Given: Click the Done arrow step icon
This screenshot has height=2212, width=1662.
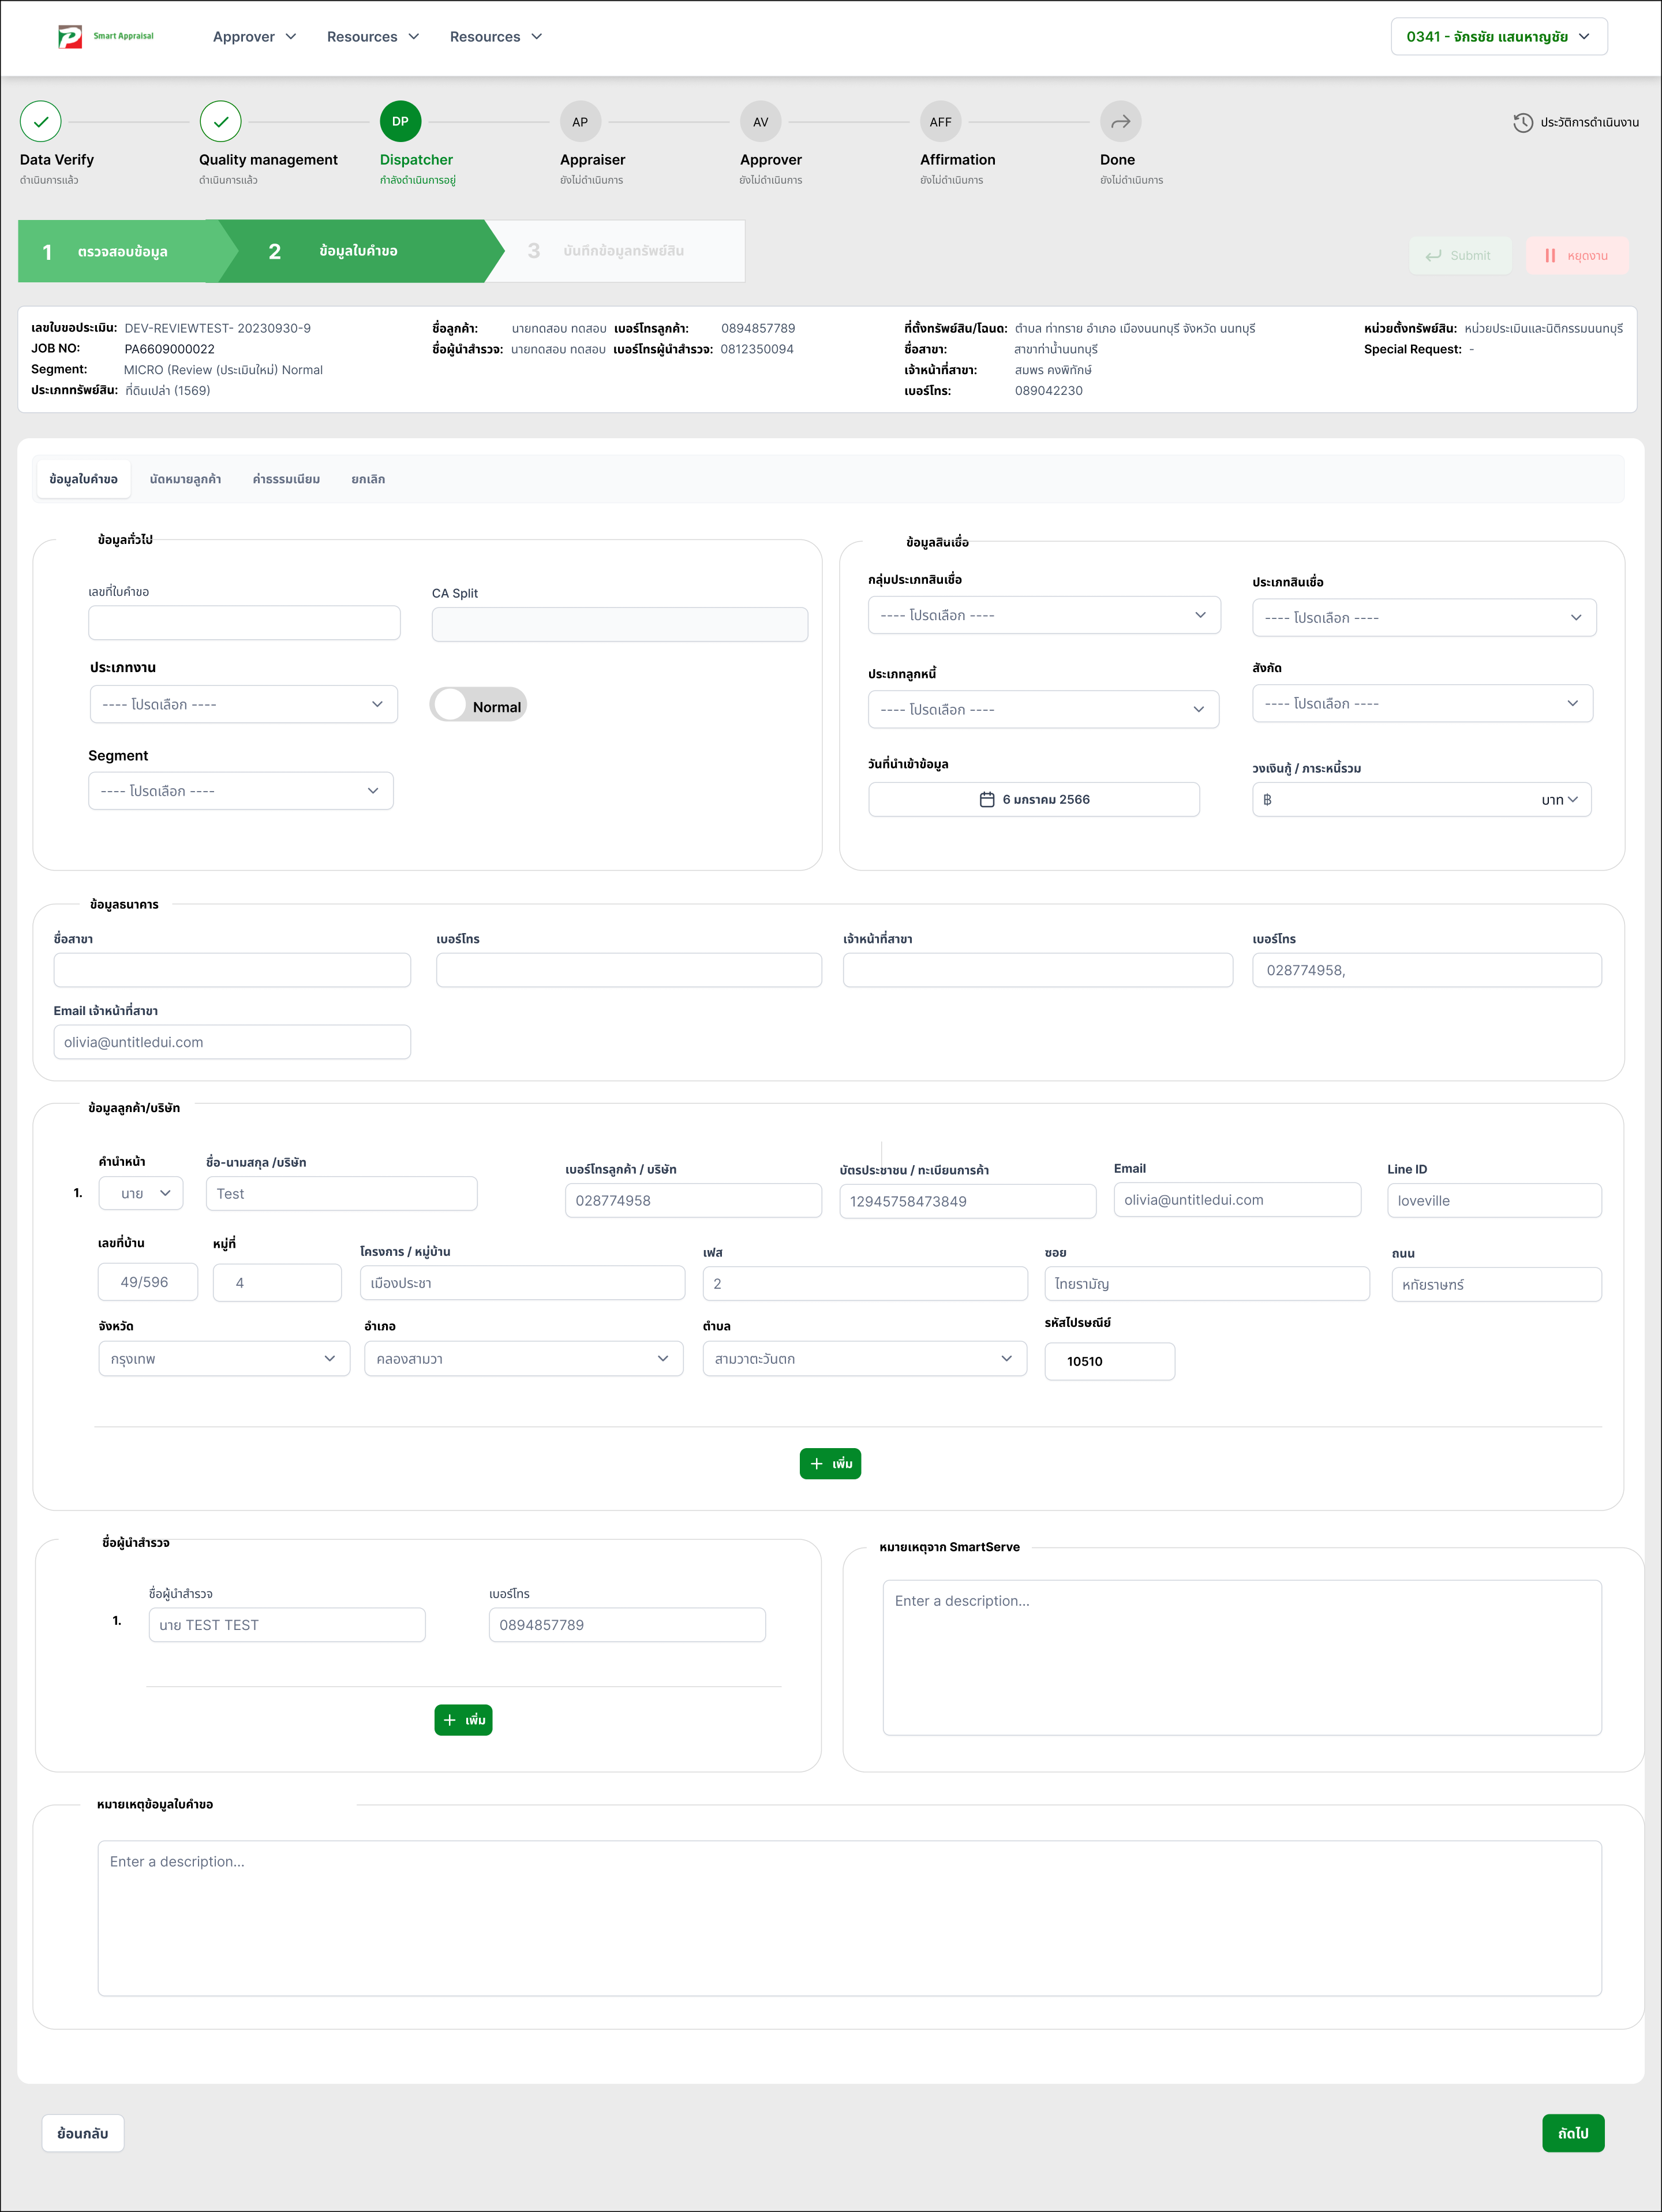Looking at the screenshot, I should (x=1120, y=122).
